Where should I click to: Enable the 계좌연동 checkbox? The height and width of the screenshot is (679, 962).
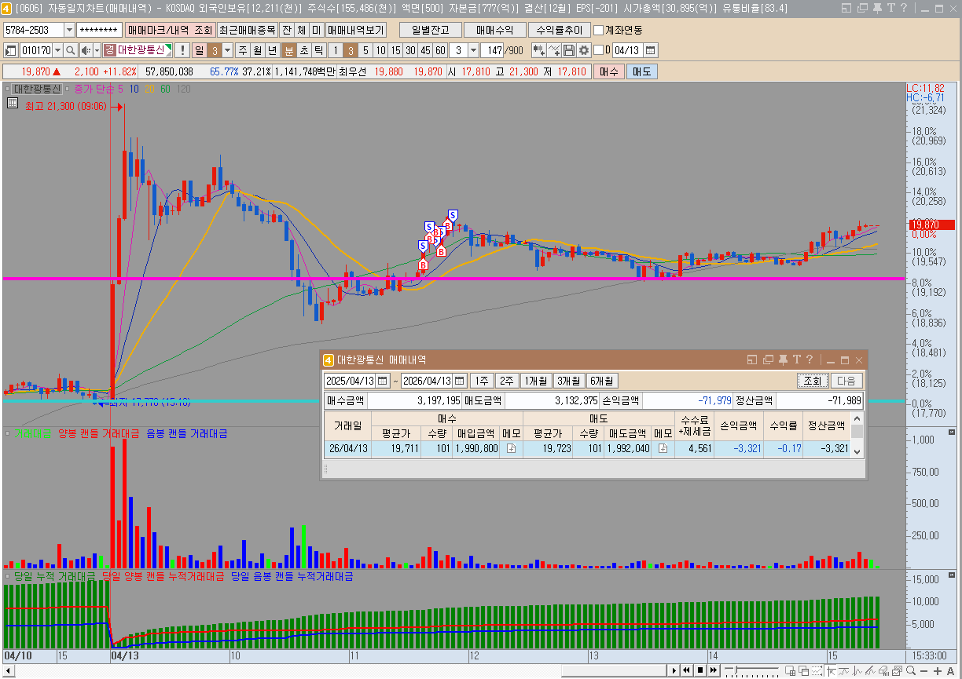(599, 30)
